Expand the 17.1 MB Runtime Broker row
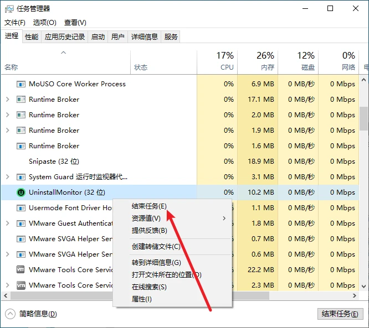 point(8,100)
